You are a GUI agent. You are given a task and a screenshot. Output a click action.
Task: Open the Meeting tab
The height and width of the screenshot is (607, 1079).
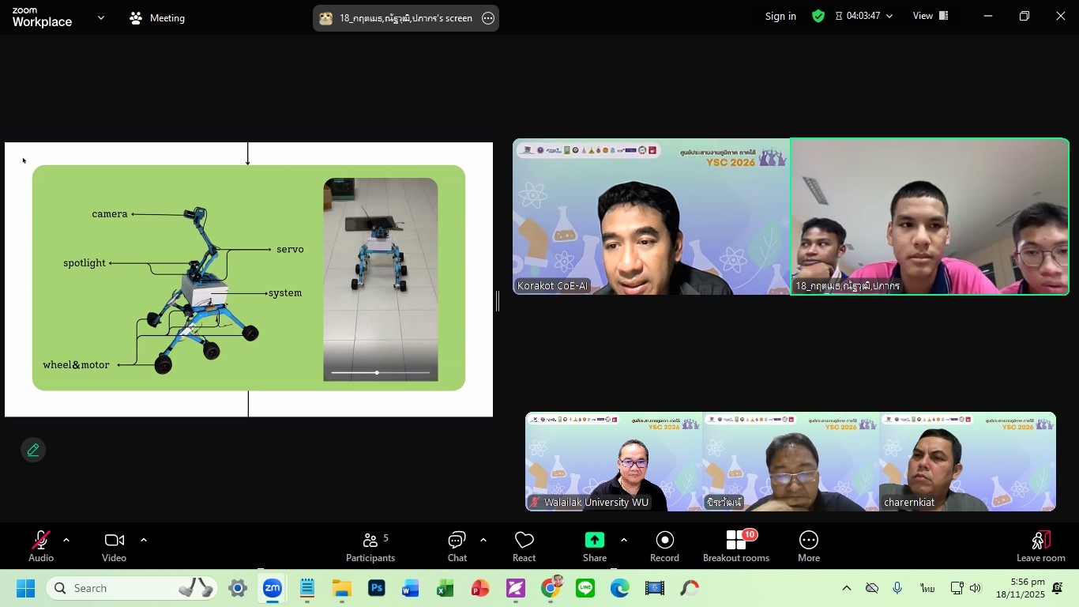pyautogui.click(x=157, y=17)
